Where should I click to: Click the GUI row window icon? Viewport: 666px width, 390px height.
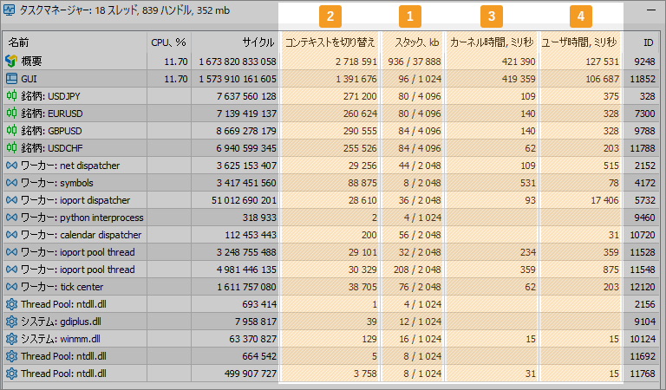pyautogui.click(x=11, y=79)
